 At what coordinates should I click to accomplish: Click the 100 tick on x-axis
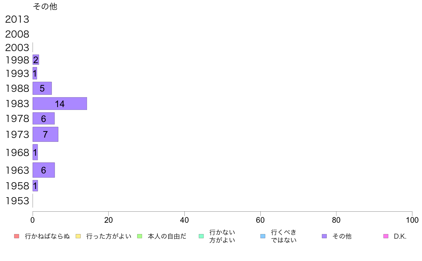(412, 220)
